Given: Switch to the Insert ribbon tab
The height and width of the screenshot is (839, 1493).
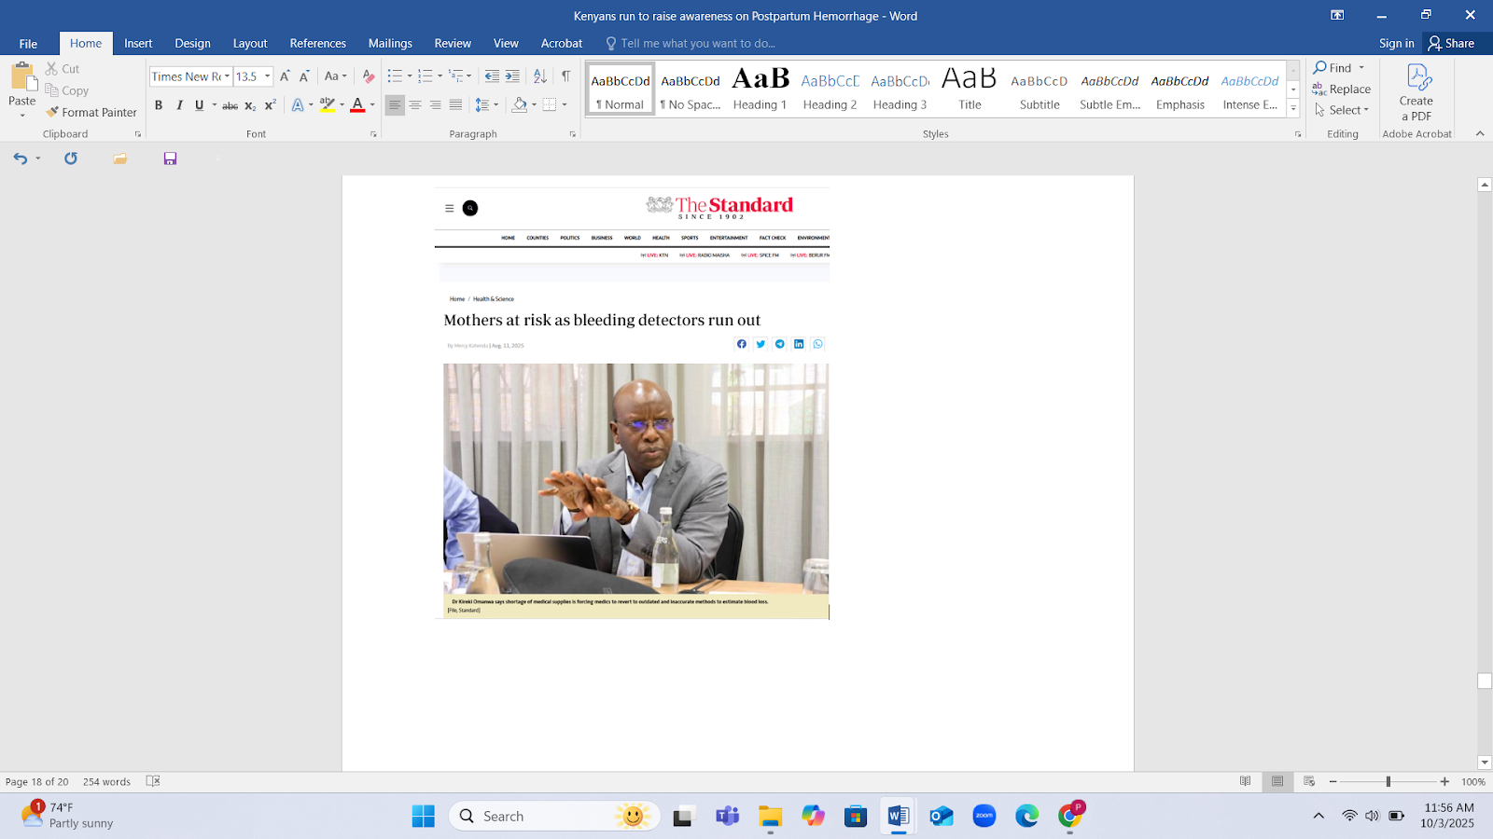Looking at the screenshot, I should (138, 43).
